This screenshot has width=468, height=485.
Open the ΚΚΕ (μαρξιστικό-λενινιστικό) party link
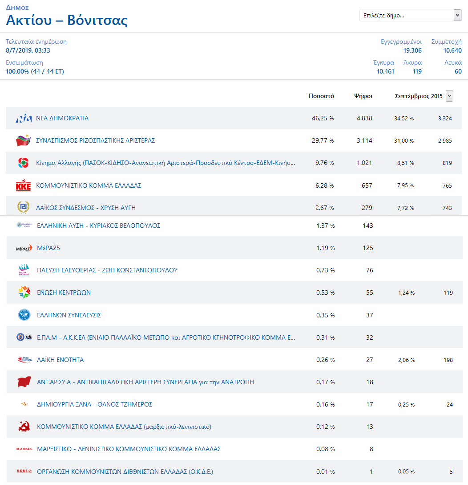pos(124,427)
